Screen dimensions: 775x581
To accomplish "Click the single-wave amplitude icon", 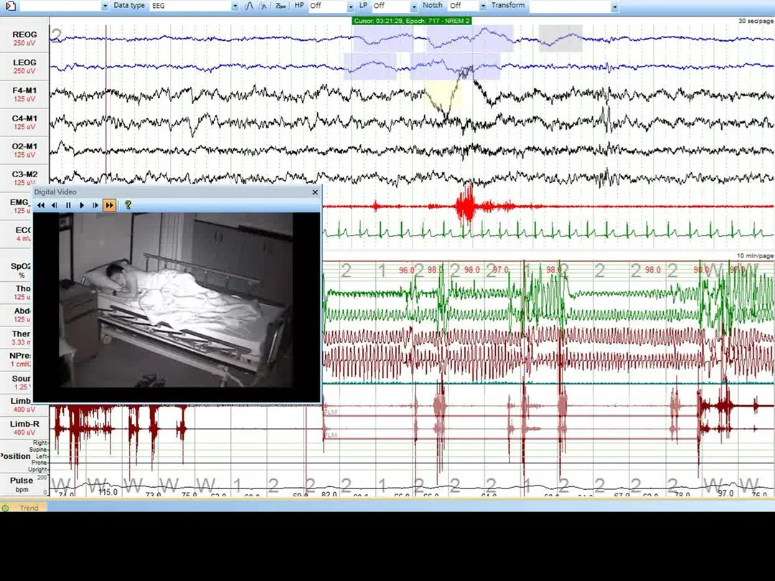I will (249, 6).
